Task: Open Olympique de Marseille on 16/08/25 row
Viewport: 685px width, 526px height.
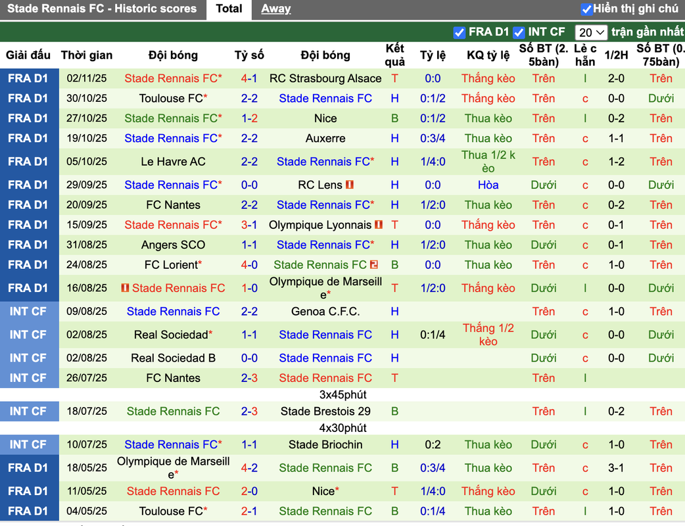Action: (x=325, y=289)
